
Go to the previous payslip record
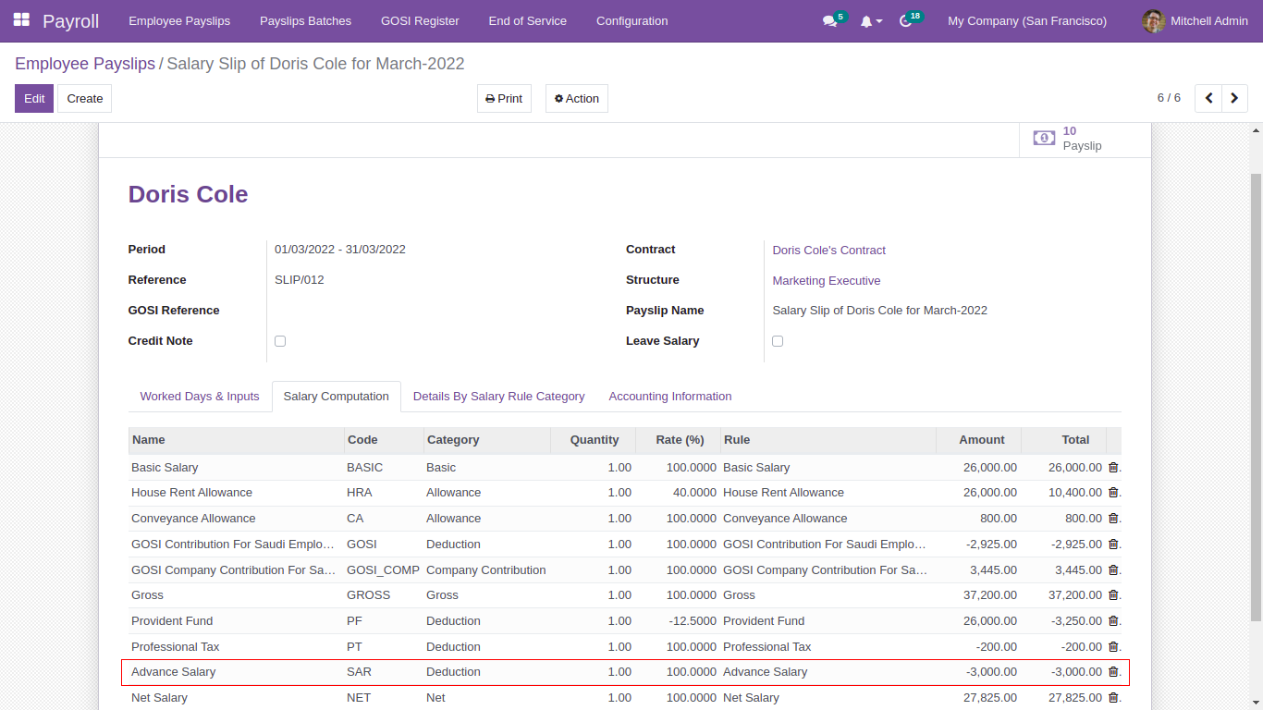tap(1208, 98)
